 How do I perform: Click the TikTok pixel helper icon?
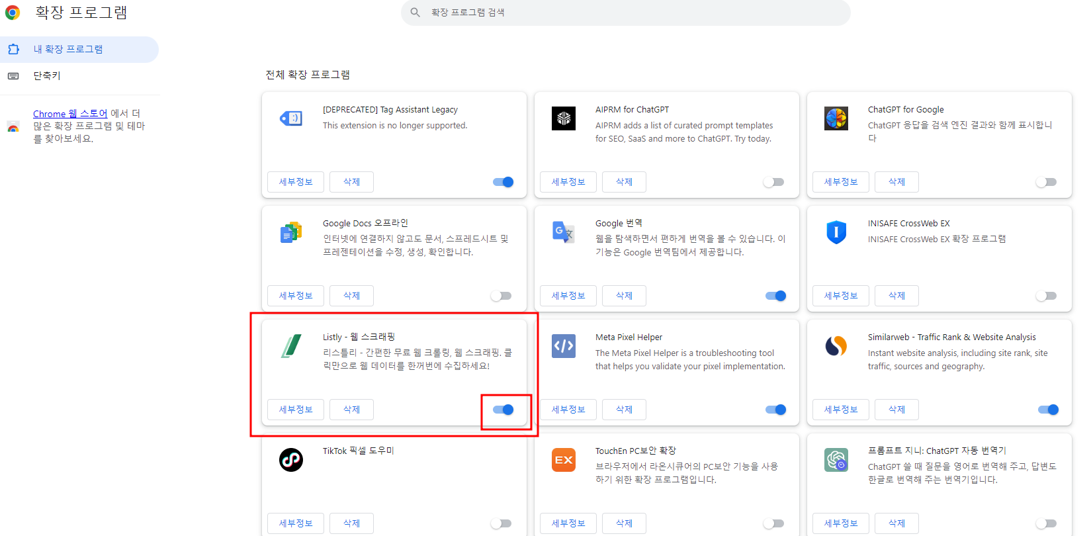291,460
